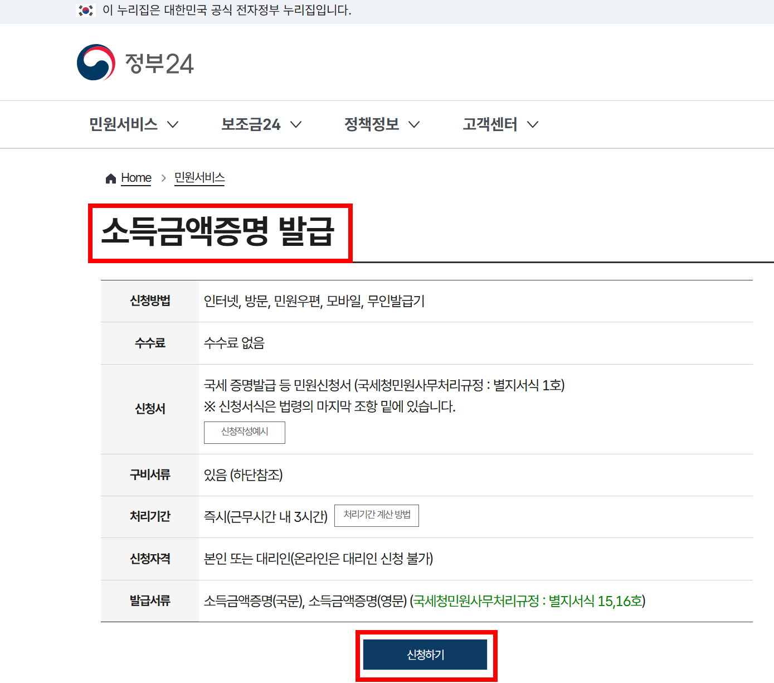The width and height of the screenshot is (774, 683).
Task: Click the 신청작성예시 button
Action: [x=245, y=432]
